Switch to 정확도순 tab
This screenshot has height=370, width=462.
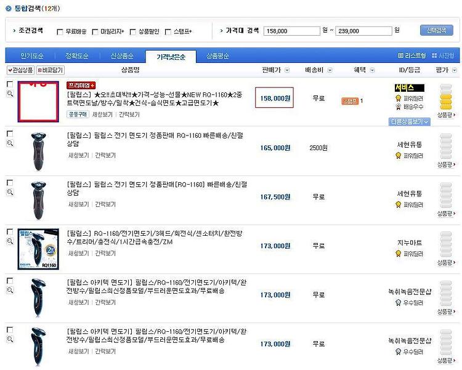[76, 55]
